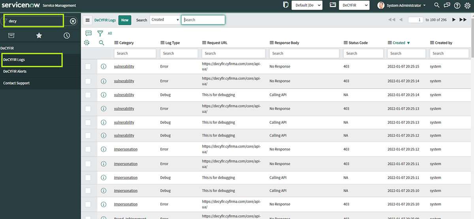
Task: Open impersonation link created 20:25:12
Action: click(x=126, y=149)
